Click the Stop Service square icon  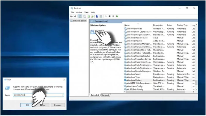tap(110, 16)
